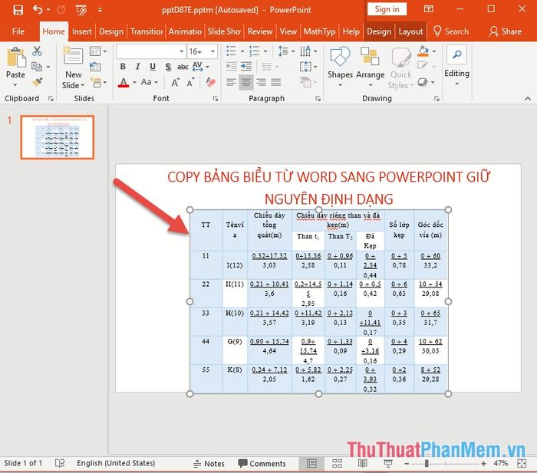Expand the numbering list dropdown
Image resolution: width=537 pixels, height=473 pixels.
click(x=265, y=51)
